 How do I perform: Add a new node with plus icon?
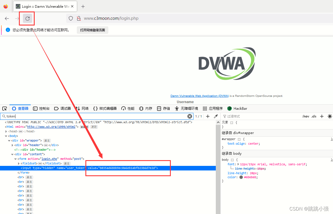pyautogui.click(x=208, y=116)
